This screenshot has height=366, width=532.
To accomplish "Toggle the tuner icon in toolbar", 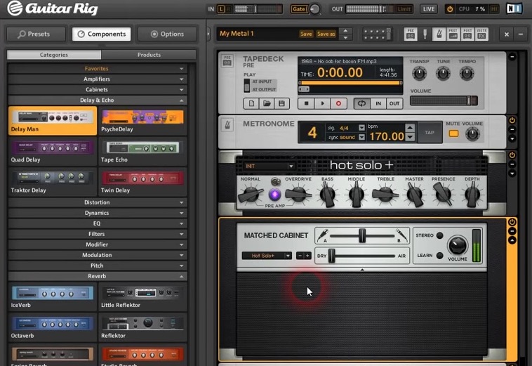I will coord(425,34).
